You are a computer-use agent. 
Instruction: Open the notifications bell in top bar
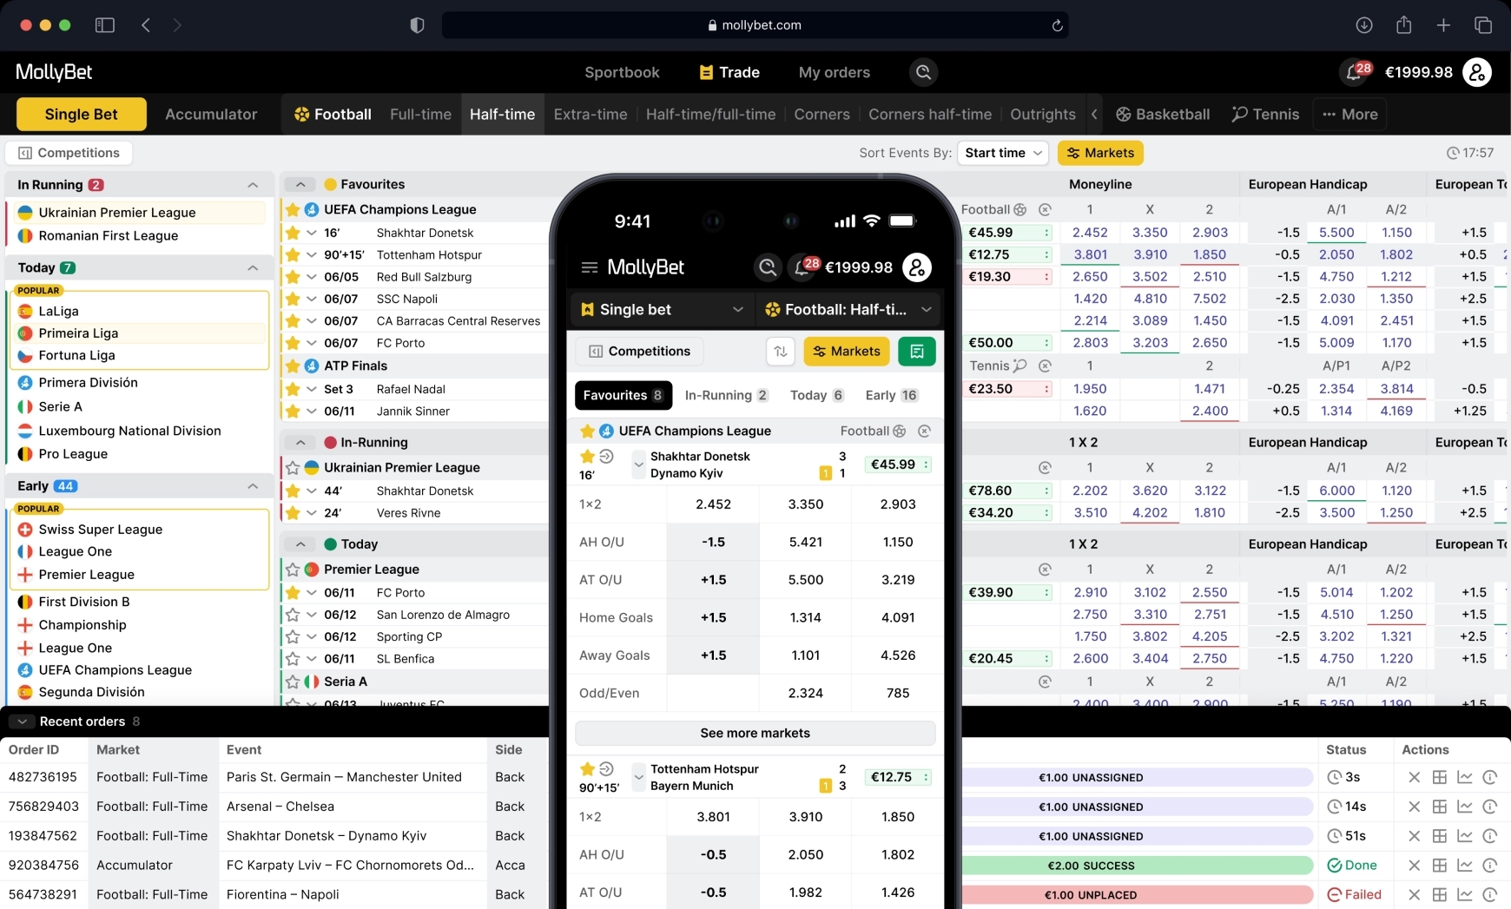(x=1354, y=73)
